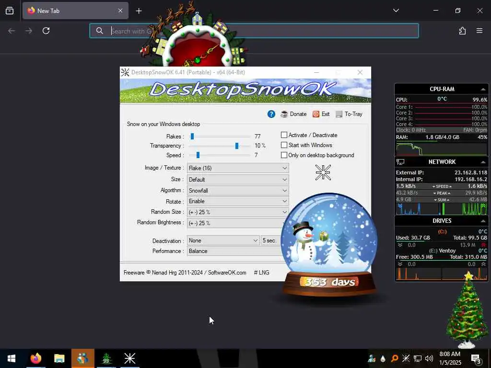Click the Internal IP value 192.168.16.2
Screen dimensions: 491x368
(471, 179)
